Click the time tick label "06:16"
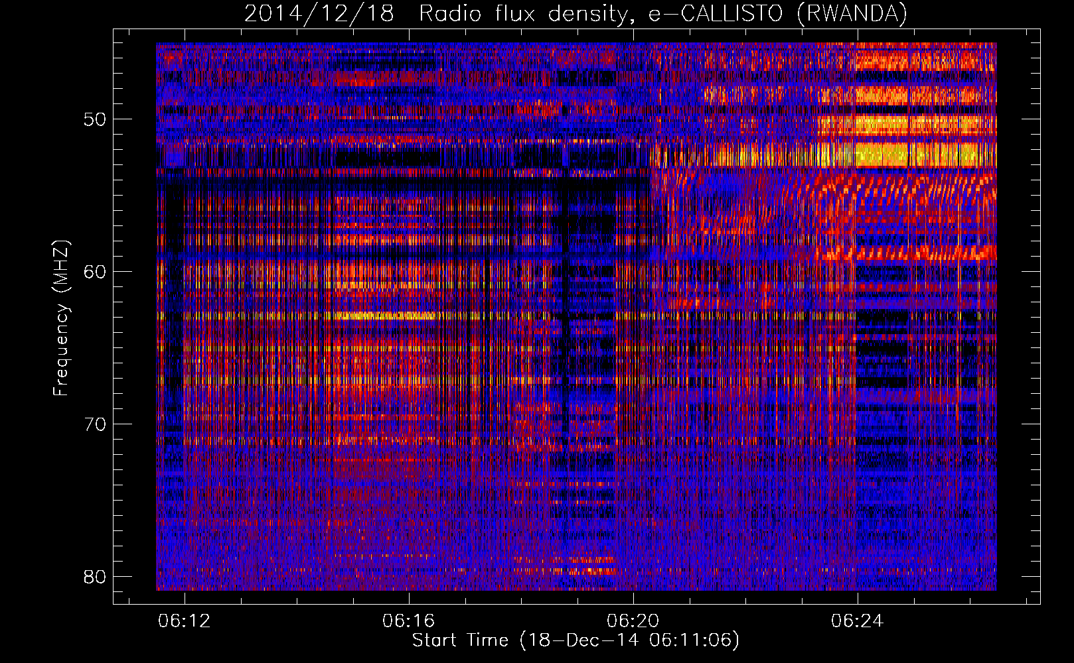The height and width of the screenshot is (663, 1074). 409,621
